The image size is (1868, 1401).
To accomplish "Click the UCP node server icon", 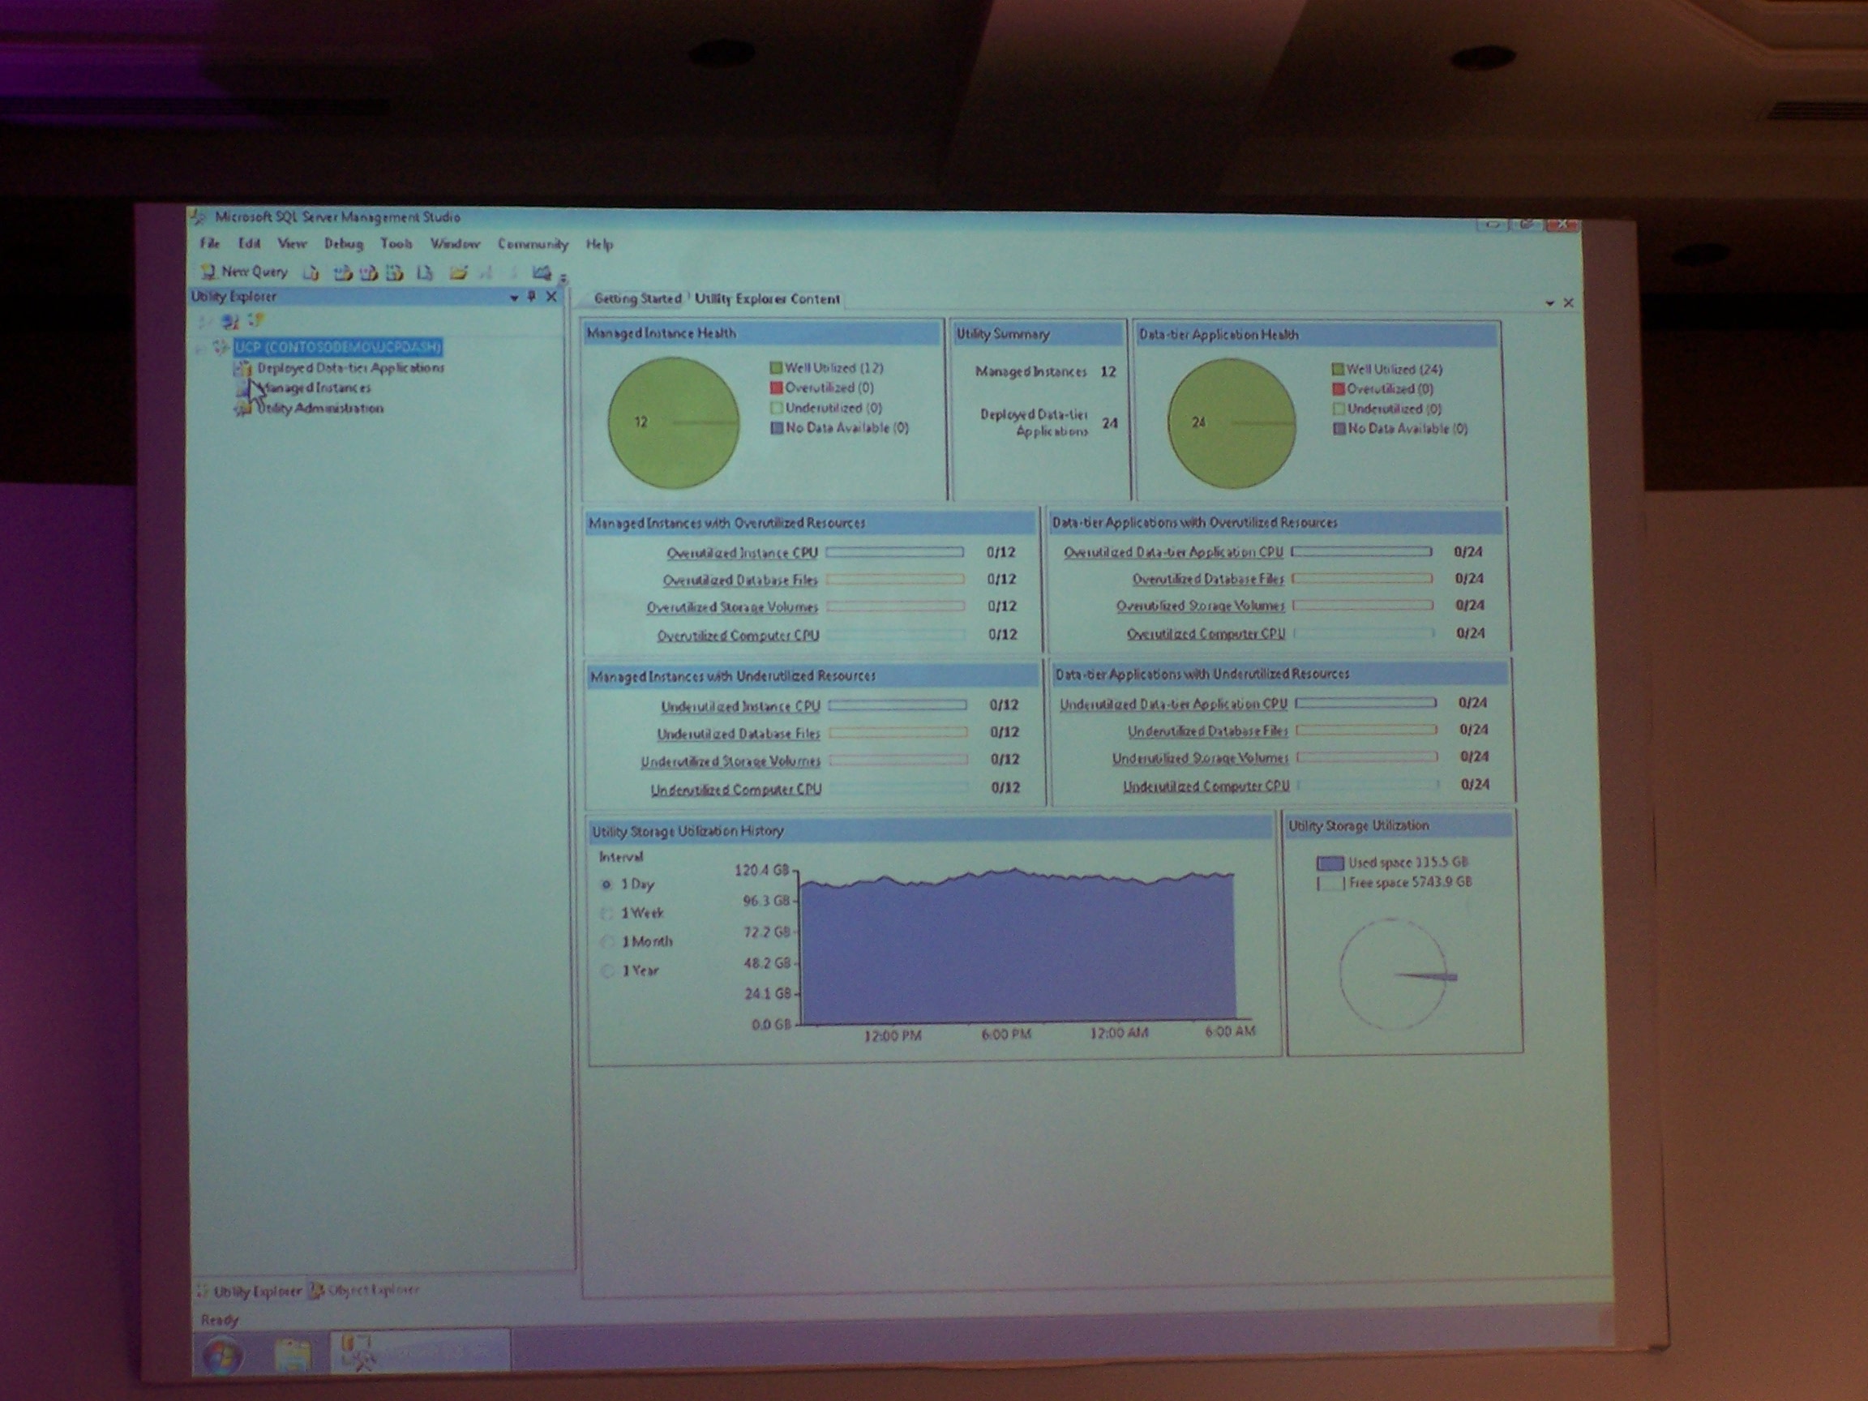I will [221, 347].
